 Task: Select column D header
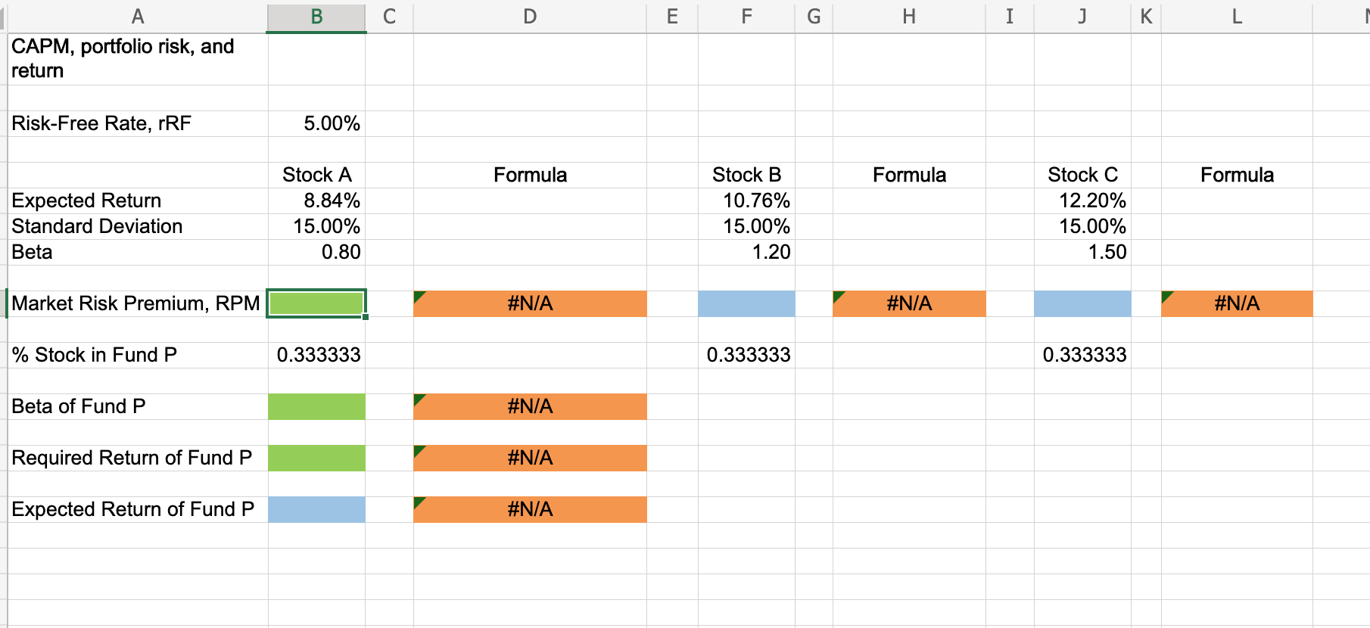[530, 16]
